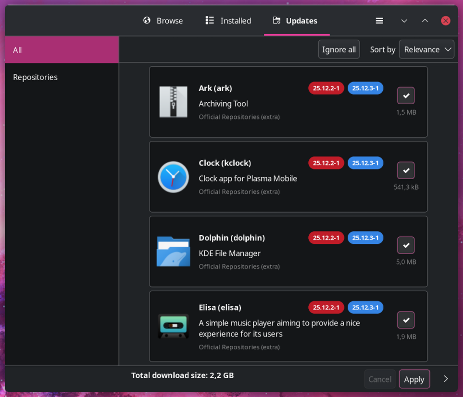
Task: Click the up caret maximize icon in the header
Action: coord(425,21)
